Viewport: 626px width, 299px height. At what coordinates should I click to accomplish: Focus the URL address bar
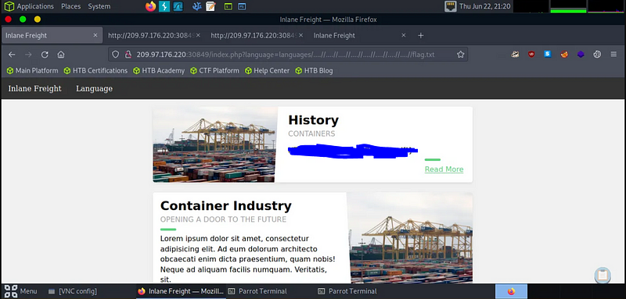point(287,55)
